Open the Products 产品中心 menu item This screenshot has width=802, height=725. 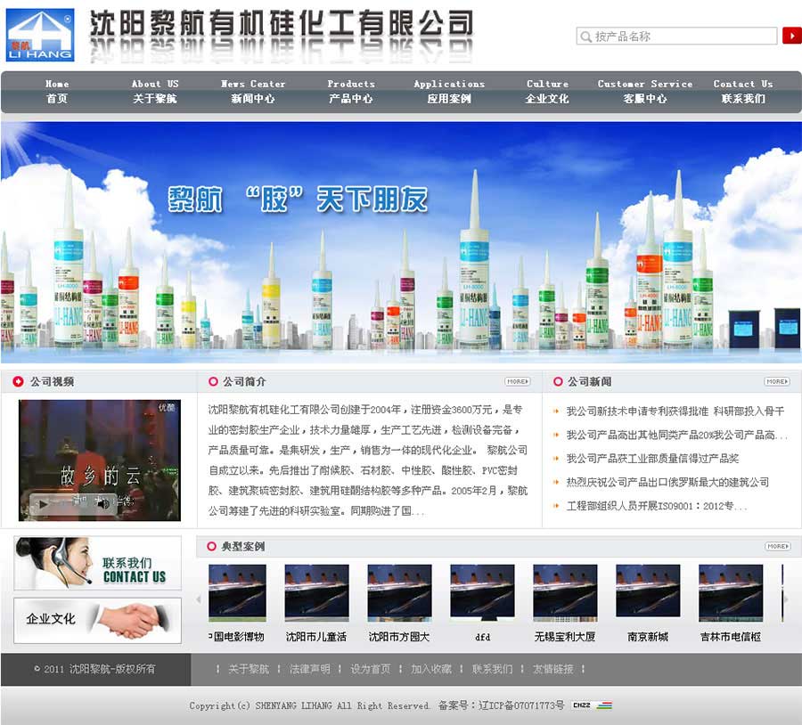point(351,92)
